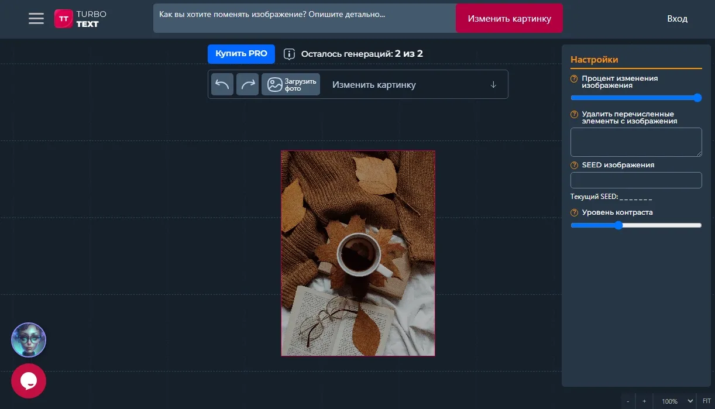This screenshot has width=715, height=409.
Task: Click the help icon near Уровень контраста
Action: tap(573, 212)
